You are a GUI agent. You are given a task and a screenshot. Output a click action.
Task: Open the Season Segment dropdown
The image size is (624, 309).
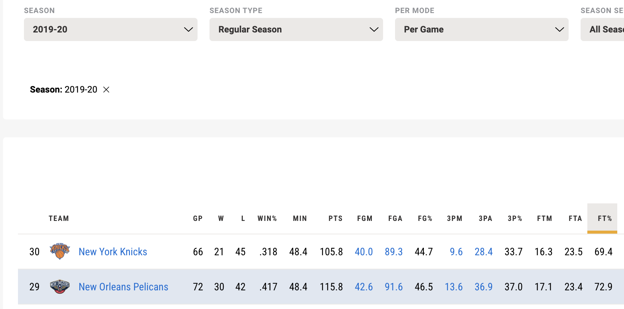coord(602,29)
